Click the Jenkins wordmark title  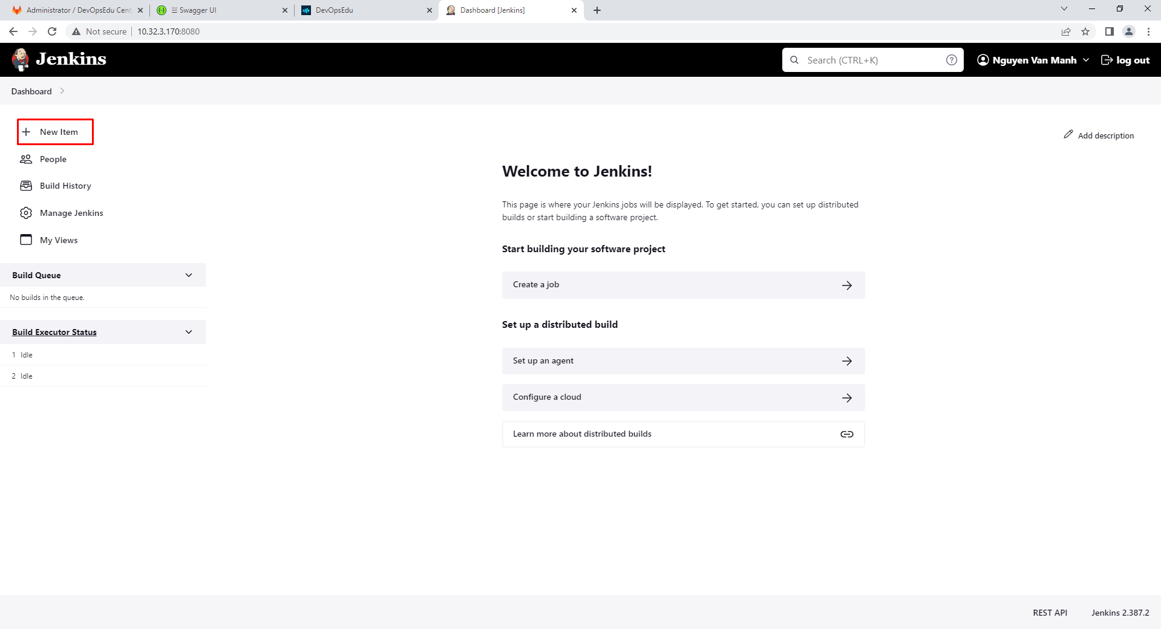[x=71, y=59]
